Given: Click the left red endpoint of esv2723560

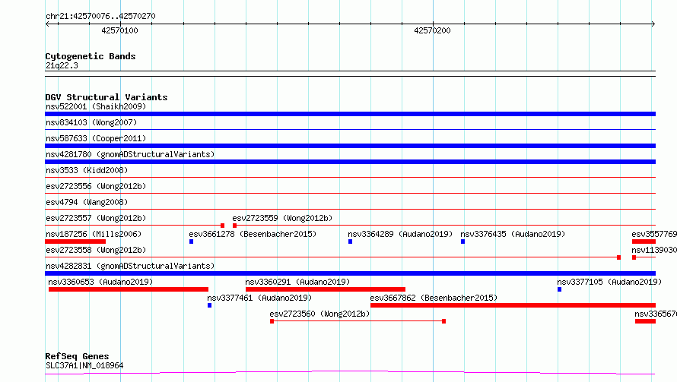Looking at the screenshot, I should tap(272, 321).
